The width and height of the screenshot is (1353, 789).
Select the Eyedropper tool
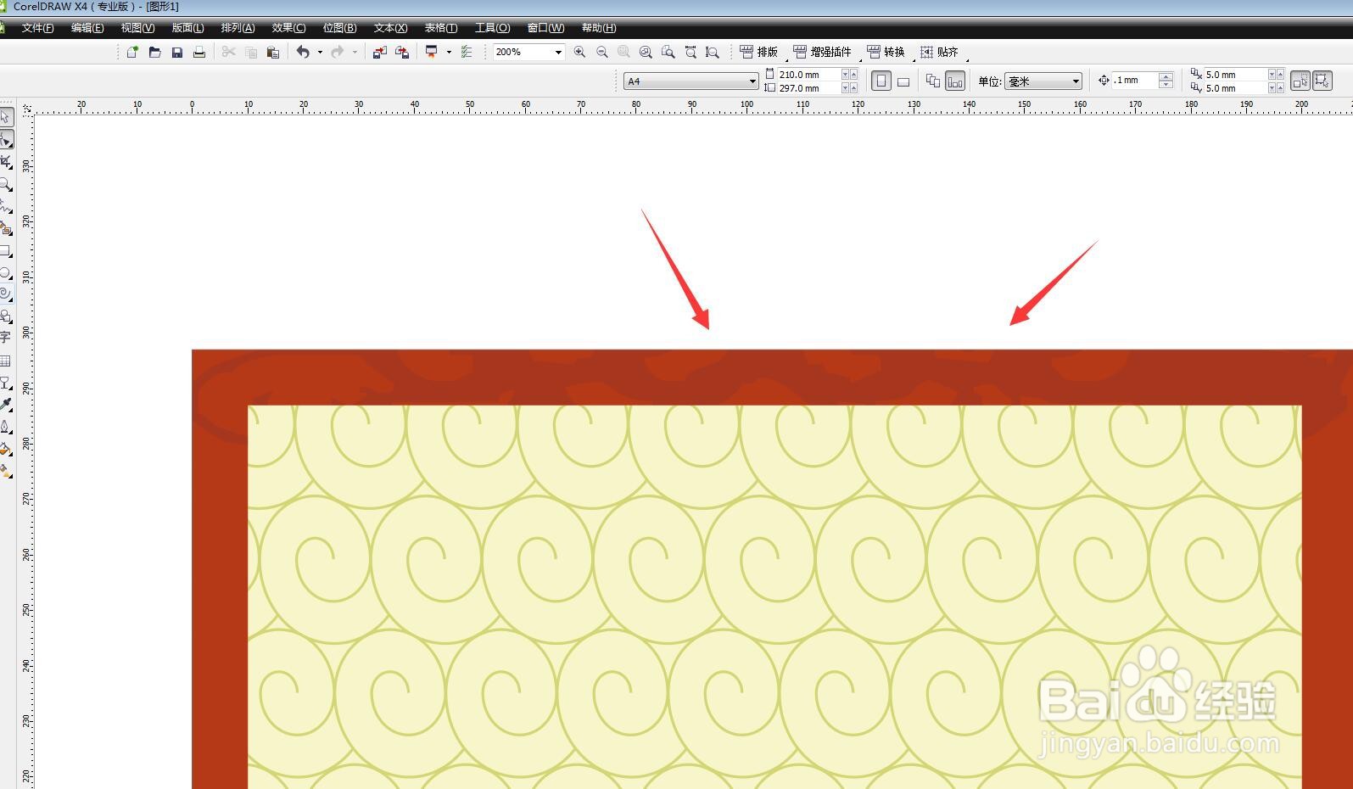point(6,405)
